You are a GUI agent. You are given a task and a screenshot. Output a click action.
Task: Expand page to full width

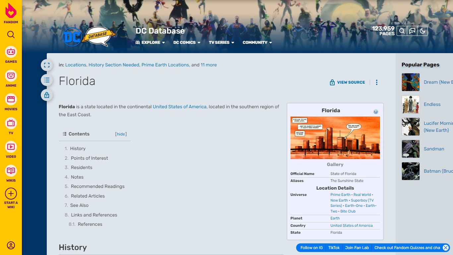click(x=47, y=65)
